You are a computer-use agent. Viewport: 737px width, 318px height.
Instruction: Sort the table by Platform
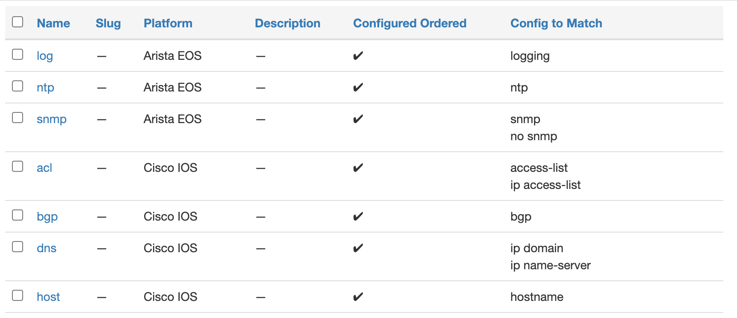coord(168,24)
